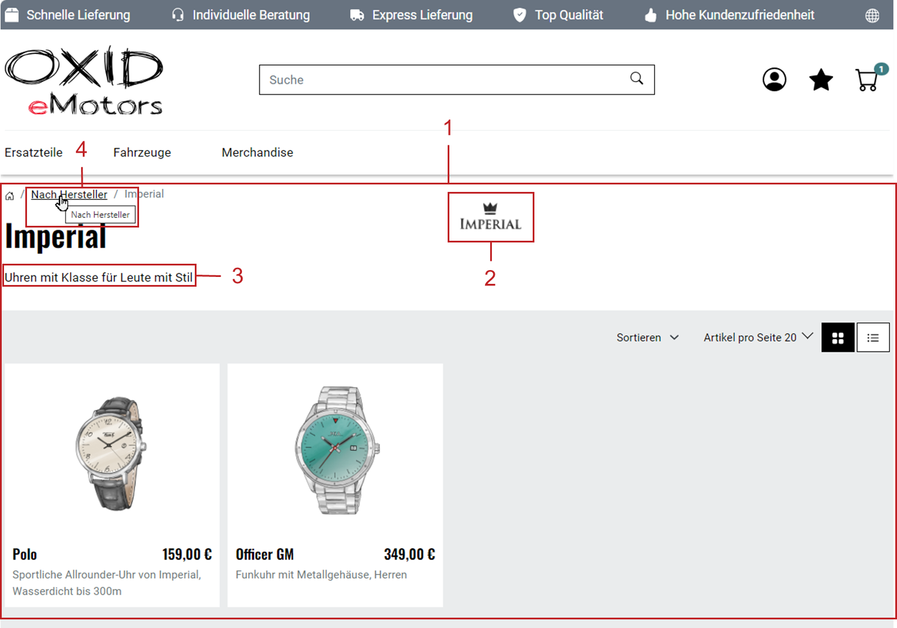Click the Express Lieferung truck icon
This screenshot has width=897, height=628.
pos(357,15)
